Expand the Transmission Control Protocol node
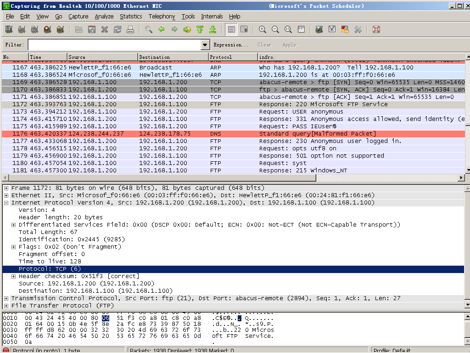470x353 pixels. pyautogui.click(x=6, y=298)
